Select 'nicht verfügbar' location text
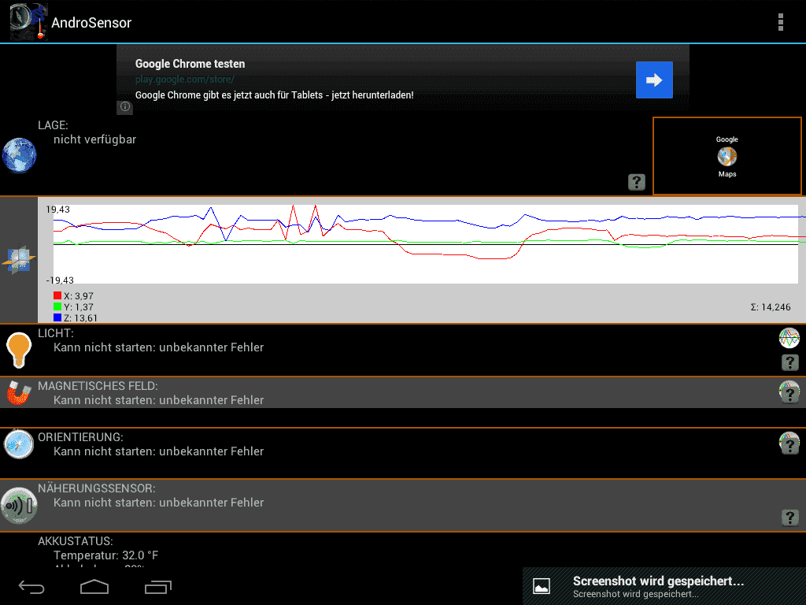 [x=94, y=139]
